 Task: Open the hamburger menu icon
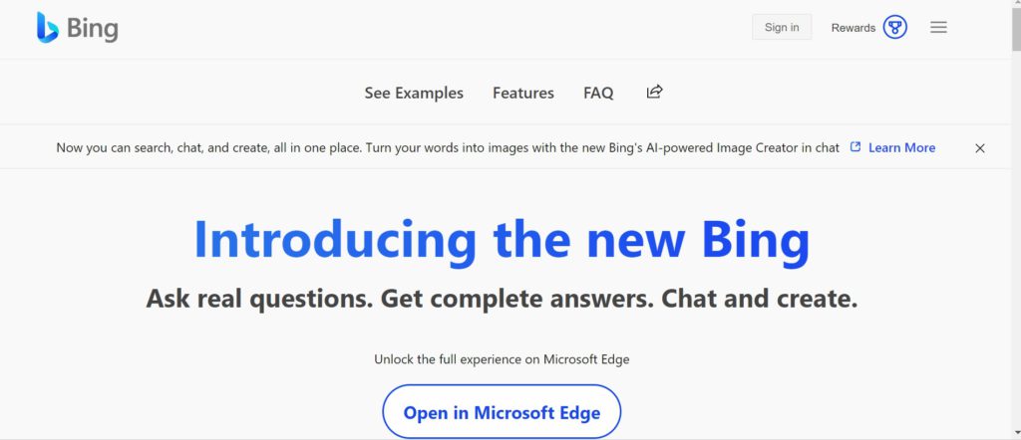click(x=938, y=27)
